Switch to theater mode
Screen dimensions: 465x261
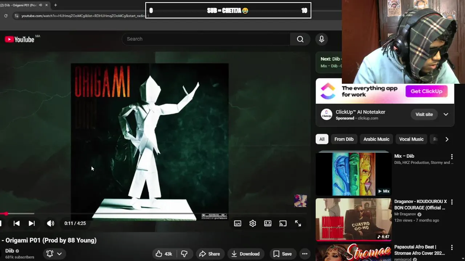[268, 224]
